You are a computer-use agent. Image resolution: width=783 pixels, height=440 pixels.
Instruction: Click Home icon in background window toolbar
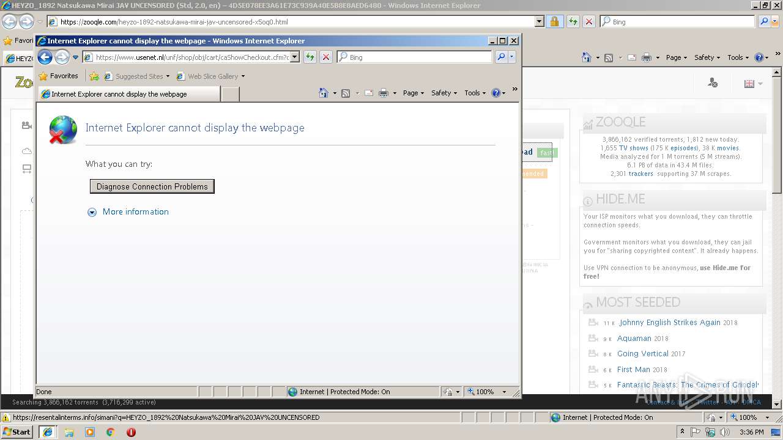pyautogui.click(x=587, y=57)
